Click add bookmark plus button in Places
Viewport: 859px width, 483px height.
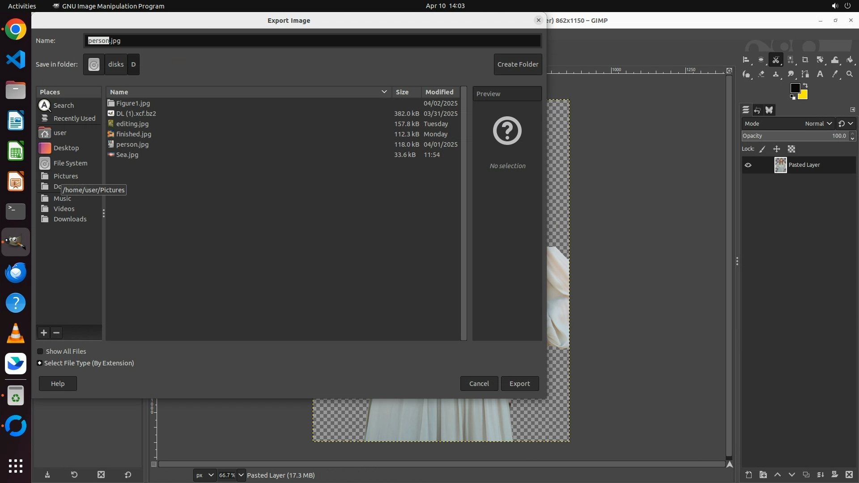pos(44,333)
